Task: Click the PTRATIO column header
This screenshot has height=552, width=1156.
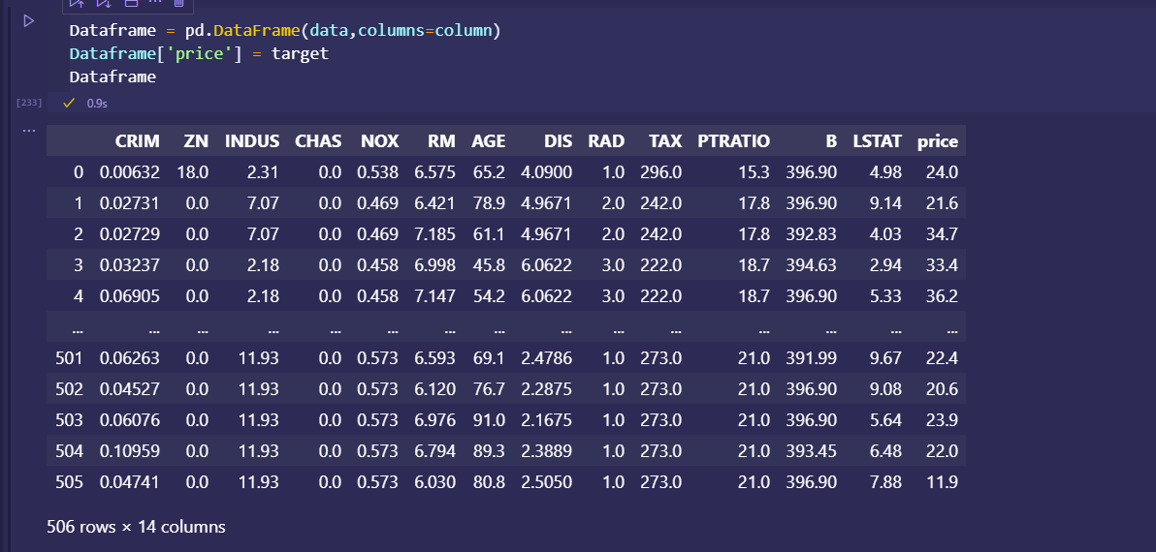Action: click(733, 141)
